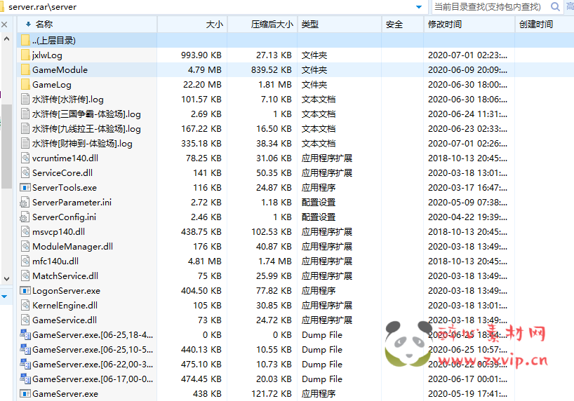The height and width of the screenshot is (401, 574).
Task: Click the ServerParameter.ini file icon
Action: [25, 203]
